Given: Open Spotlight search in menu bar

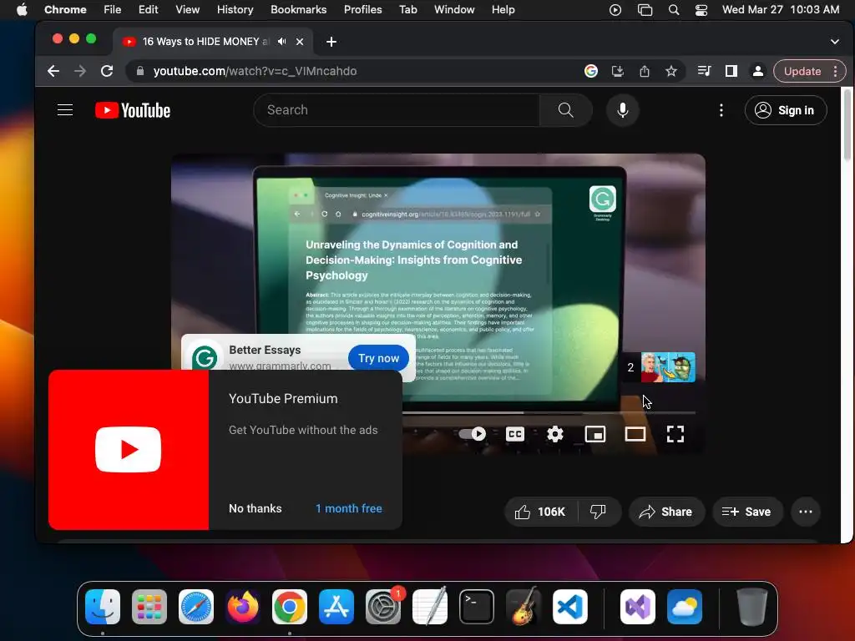Looking at the screenshot, I should click(674, 10).
